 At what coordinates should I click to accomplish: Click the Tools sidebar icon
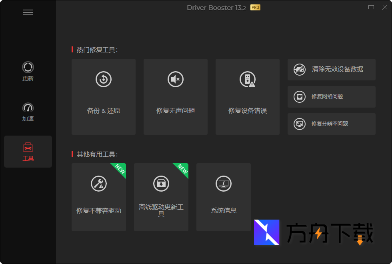click(28, 151)
